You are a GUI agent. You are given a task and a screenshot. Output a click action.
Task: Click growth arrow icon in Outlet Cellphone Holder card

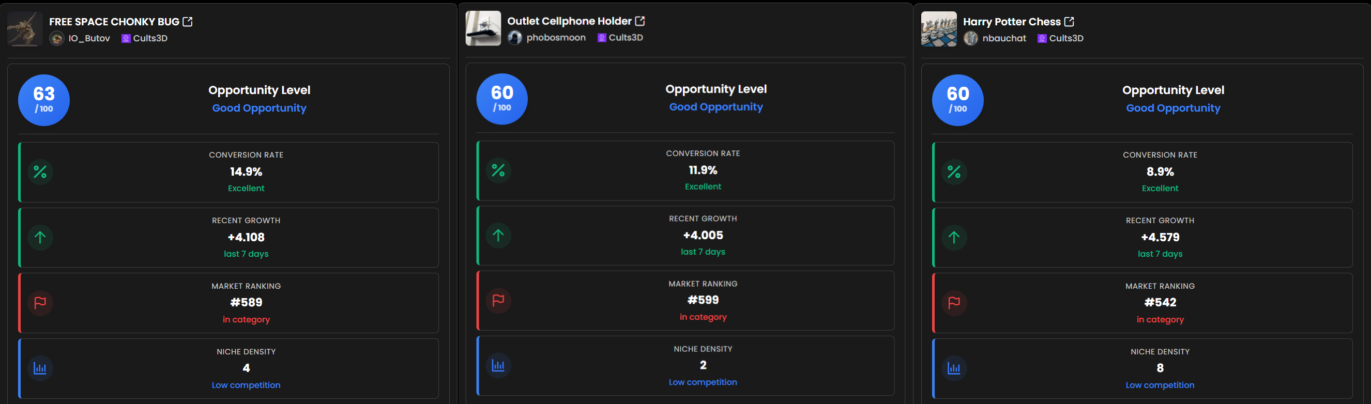coord(498,236)
